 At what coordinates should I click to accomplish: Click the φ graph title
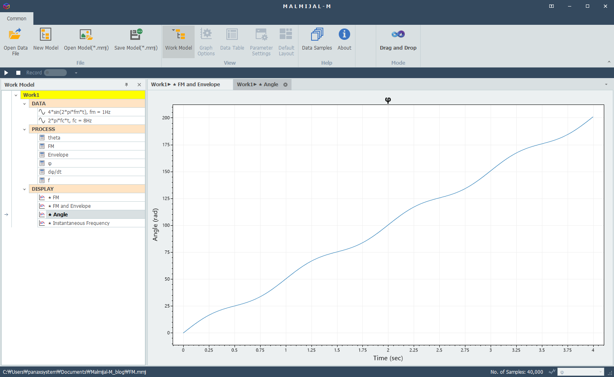(388, 100)
